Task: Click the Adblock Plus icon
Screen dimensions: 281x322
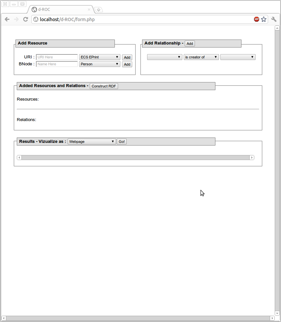Action: pyautogui.click(x=256, y=19)
